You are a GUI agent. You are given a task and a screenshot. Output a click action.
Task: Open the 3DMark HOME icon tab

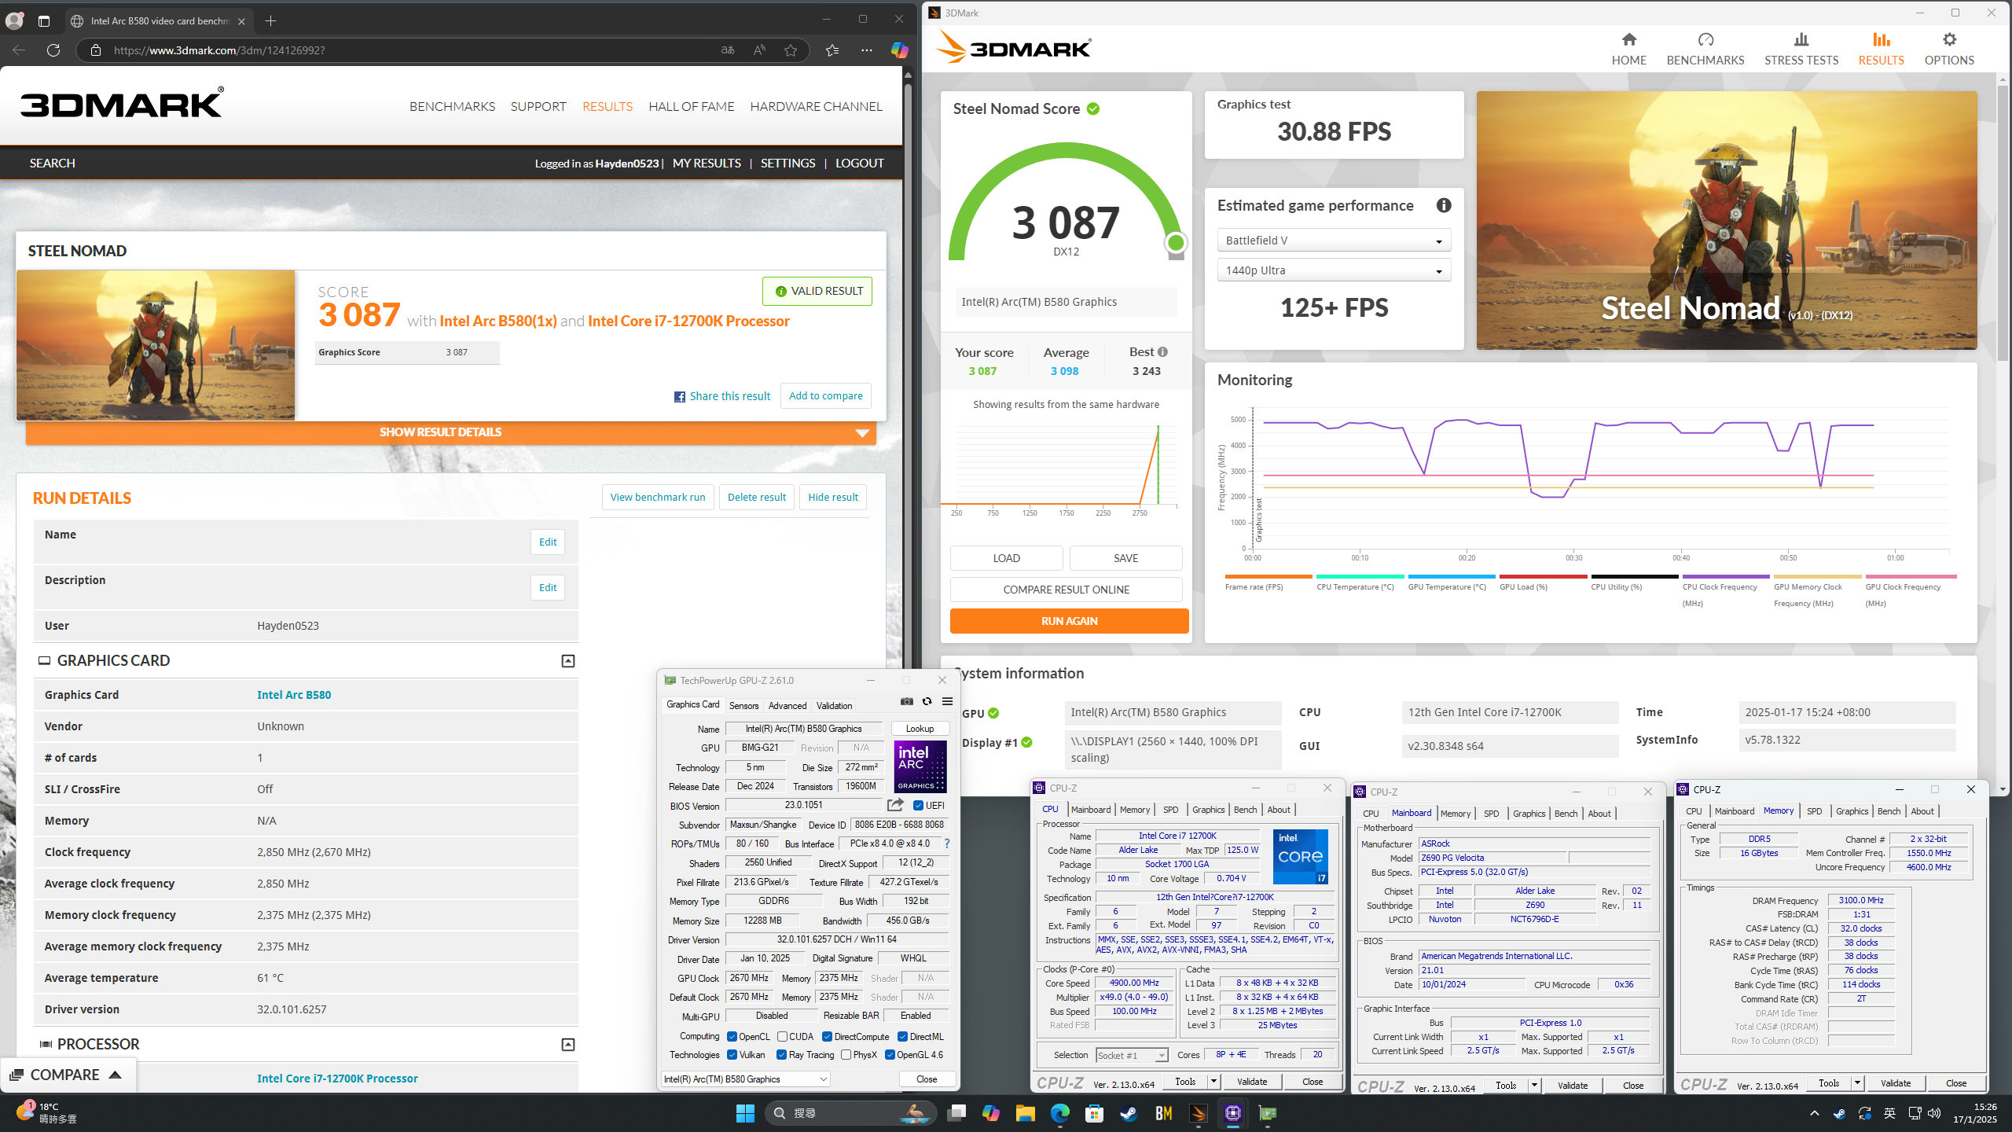click(x=1628, y=39)
